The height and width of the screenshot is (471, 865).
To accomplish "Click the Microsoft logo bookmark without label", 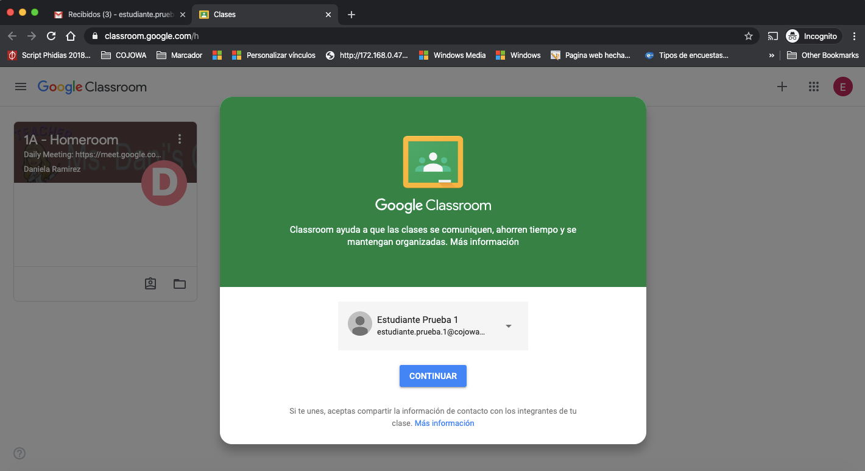I will point(217,55).
